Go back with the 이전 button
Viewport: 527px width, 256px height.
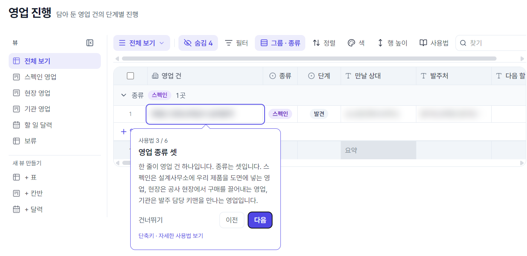(x=232, y=220)
